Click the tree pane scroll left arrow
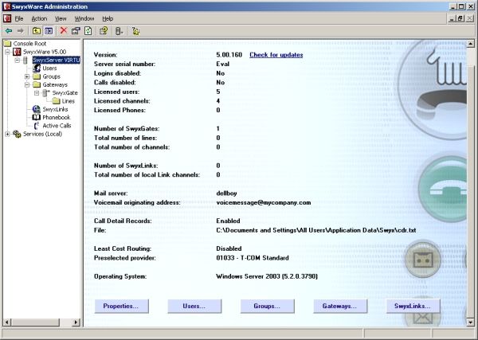The width and height of the screenshot is (478, 340). click(x=7, y=322)
